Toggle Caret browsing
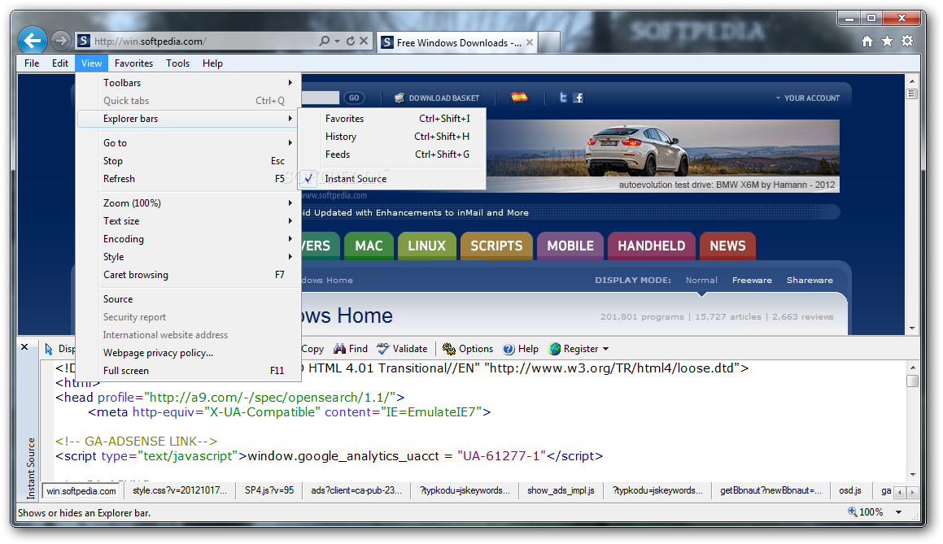The image size is (943, 544). pyautogui.click(x=188, y=275)
